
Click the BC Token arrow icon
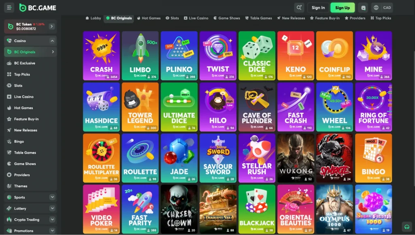click(51, 26)
